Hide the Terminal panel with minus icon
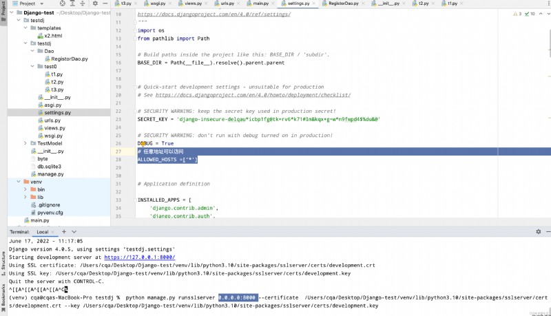The height and width of the screenshot is (316, 551). click(548, 232)
